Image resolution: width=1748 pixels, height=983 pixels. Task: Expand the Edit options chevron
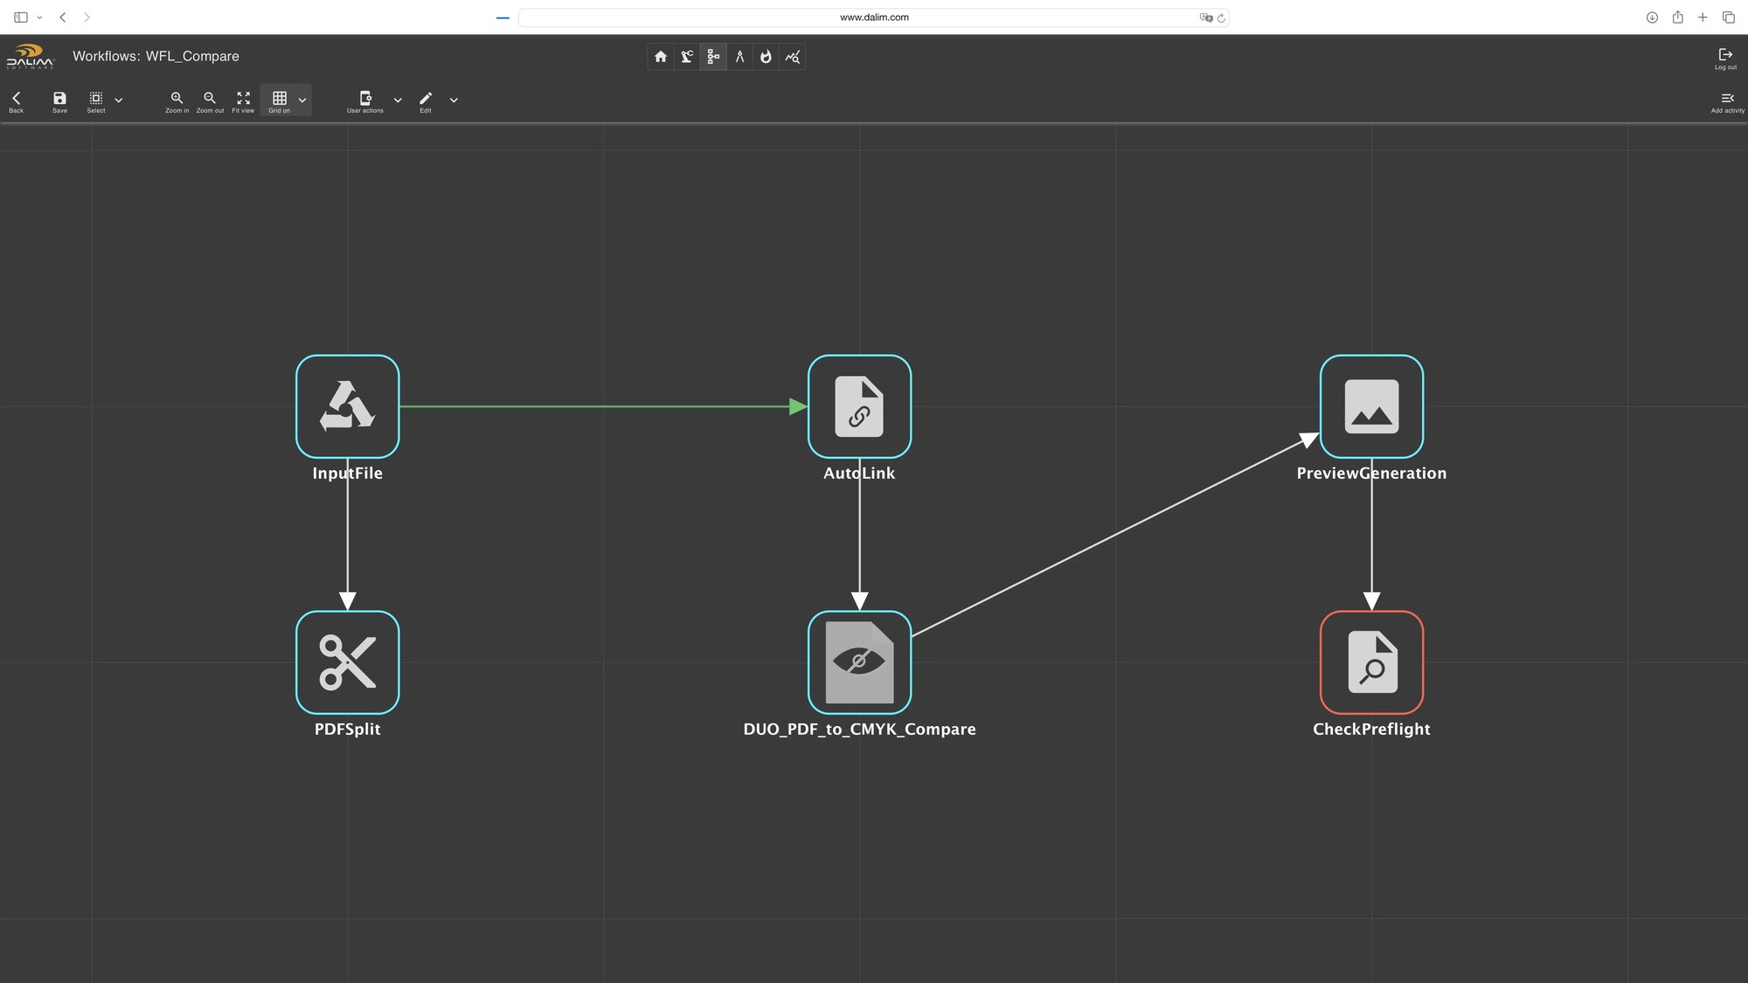454,100
